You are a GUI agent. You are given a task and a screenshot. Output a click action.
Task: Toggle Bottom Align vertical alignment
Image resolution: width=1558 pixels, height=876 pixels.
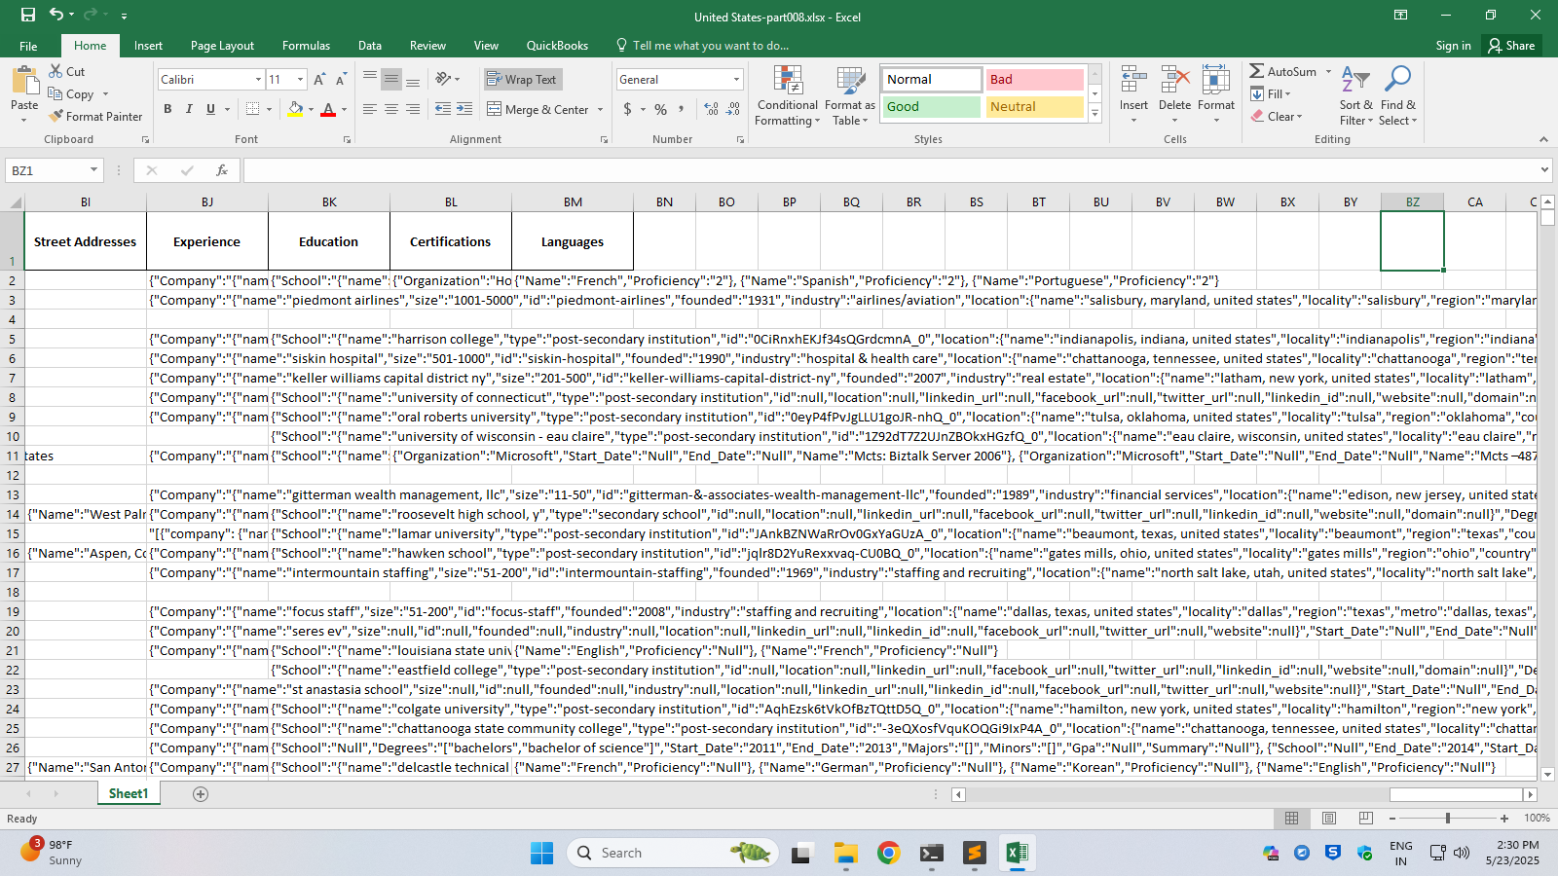(413, 80)
